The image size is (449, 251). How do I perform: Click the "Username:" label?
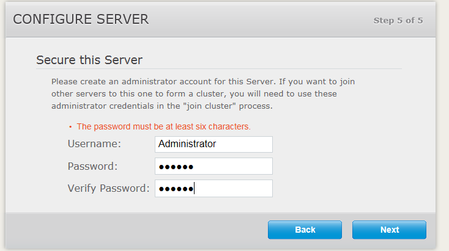(x=94, y=144)
